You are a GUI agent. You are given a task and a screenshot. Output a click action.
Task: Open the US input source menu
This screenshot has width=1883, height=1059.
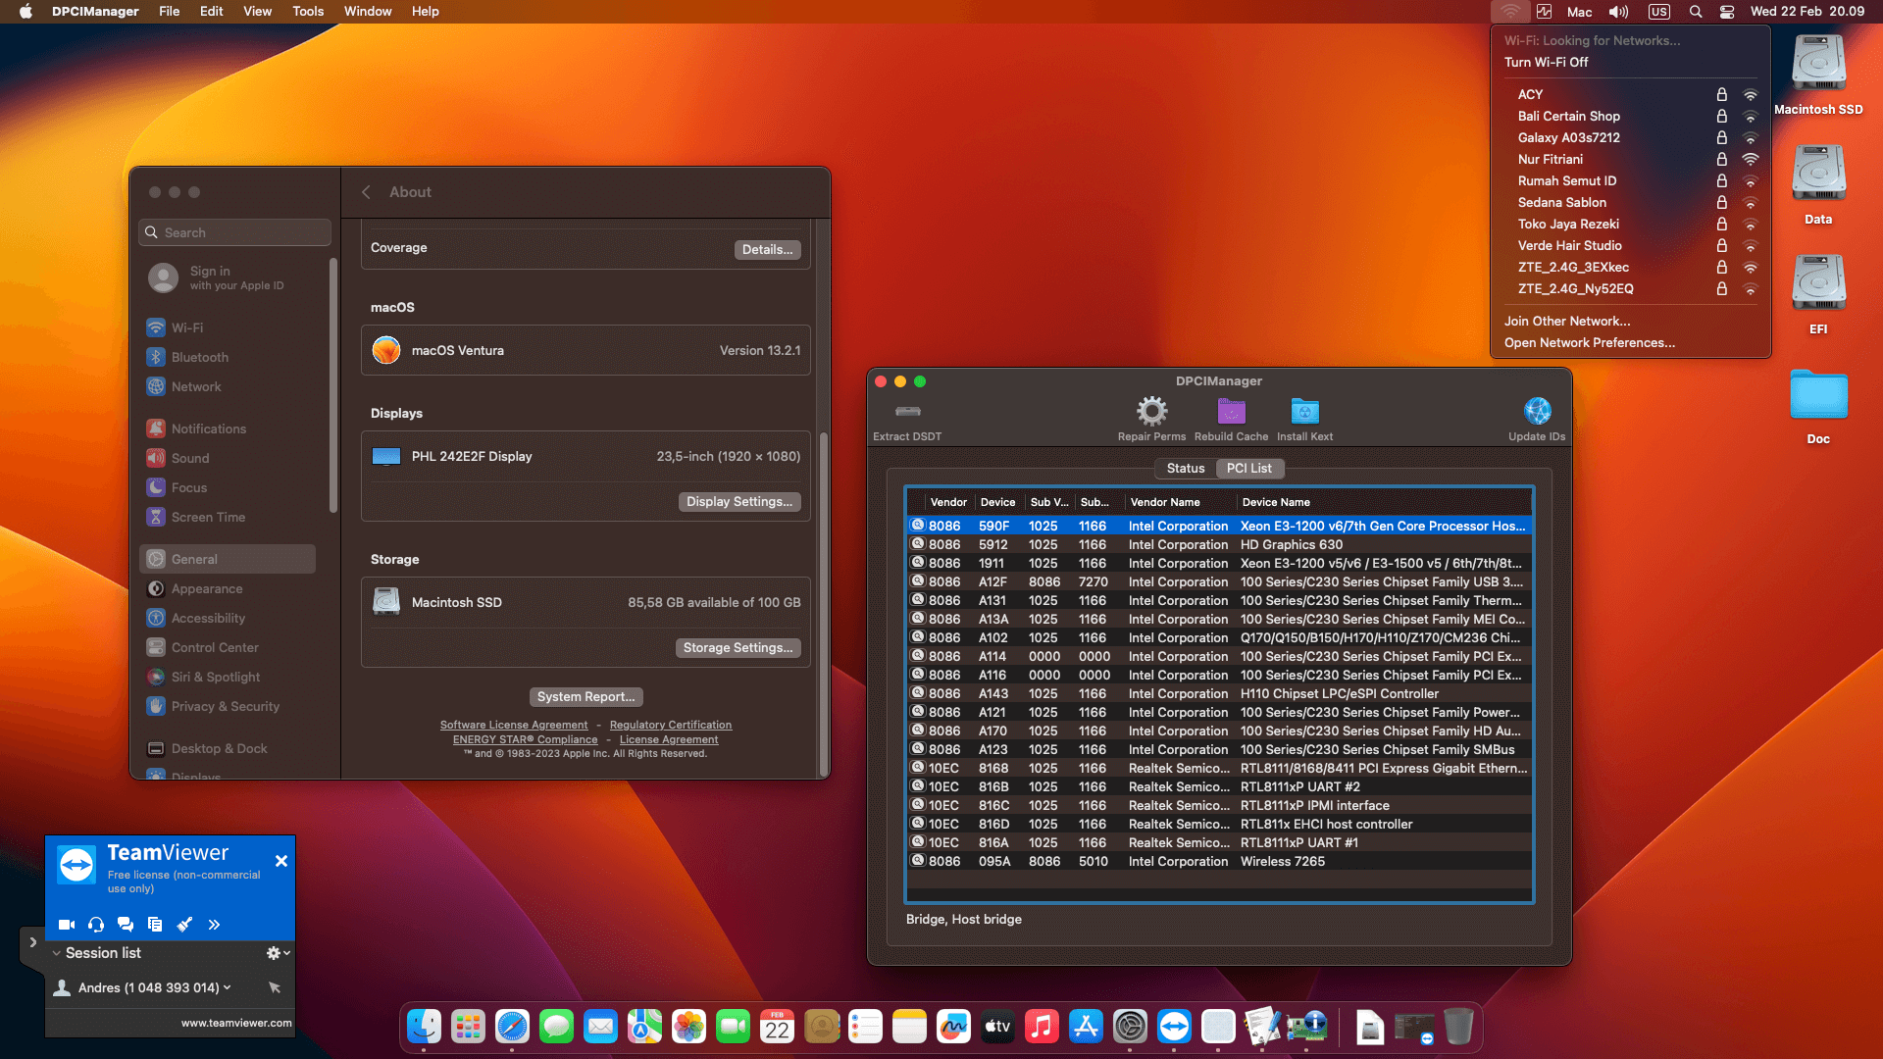click(x=1658, y=12)
